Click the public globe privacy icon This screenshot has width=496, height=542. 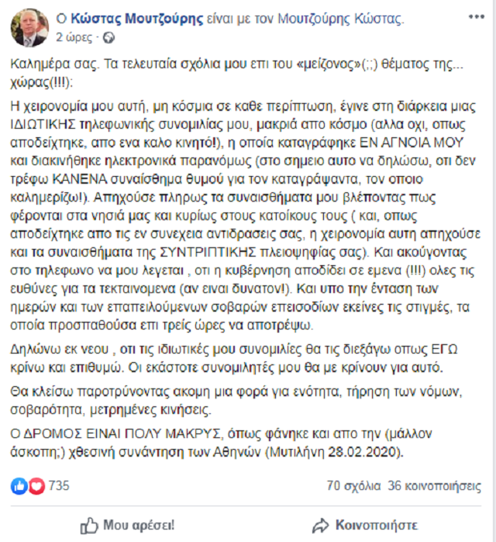tap(108, 38)
